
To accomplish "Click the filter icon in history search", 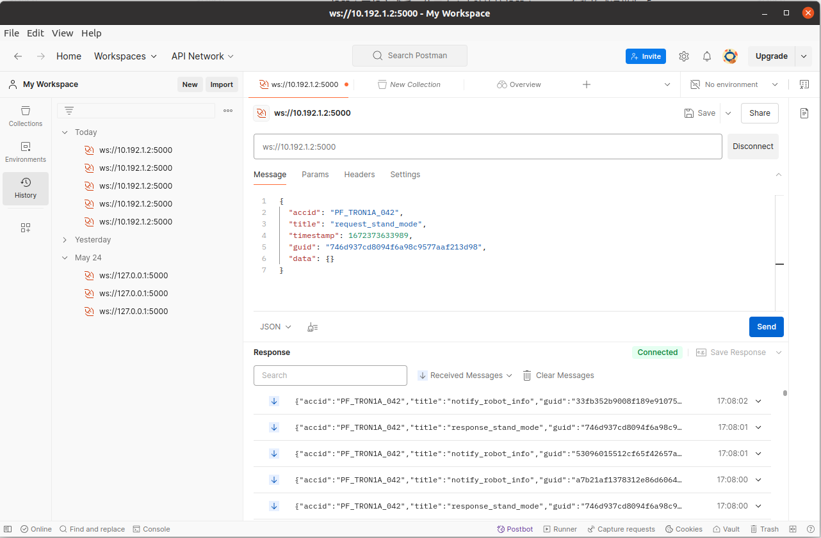I will click(69, 111).
